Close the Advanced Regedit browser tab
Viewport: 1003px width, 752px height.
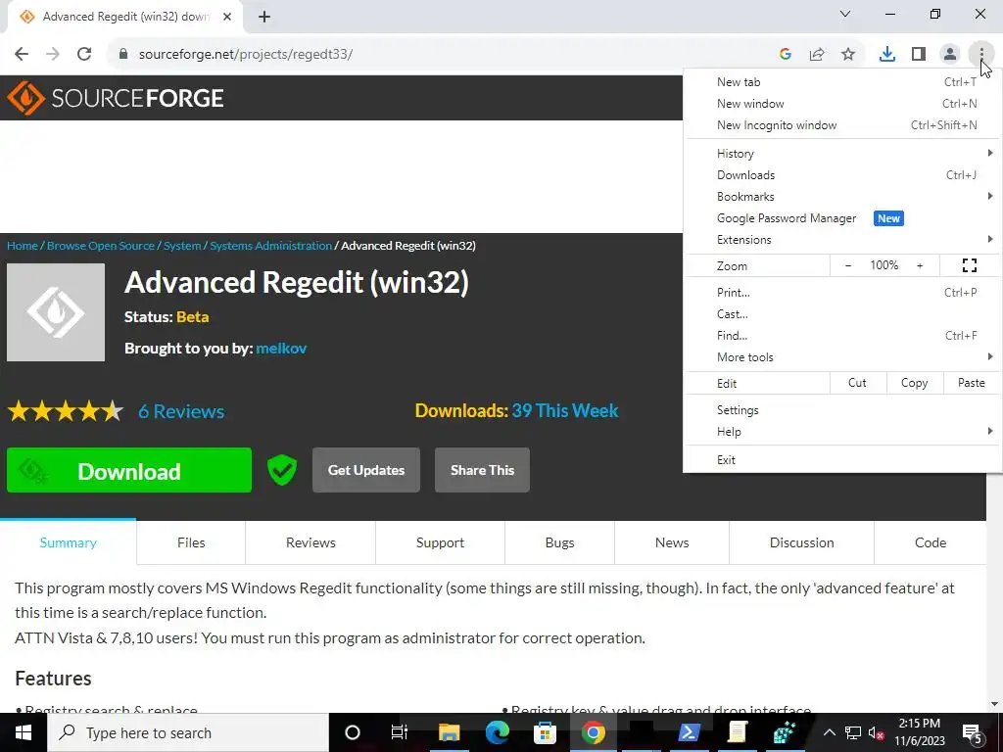pyautogui.click(x=227, y=17)
